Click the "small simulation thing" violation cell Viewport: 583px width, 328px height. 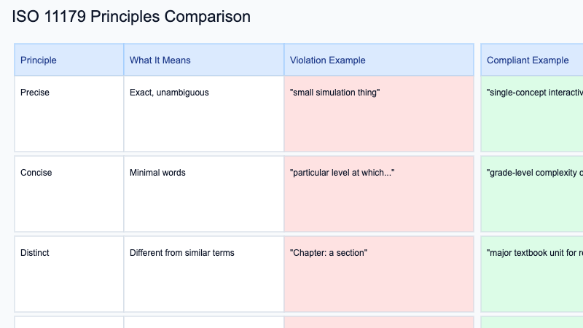coord(379,114)
